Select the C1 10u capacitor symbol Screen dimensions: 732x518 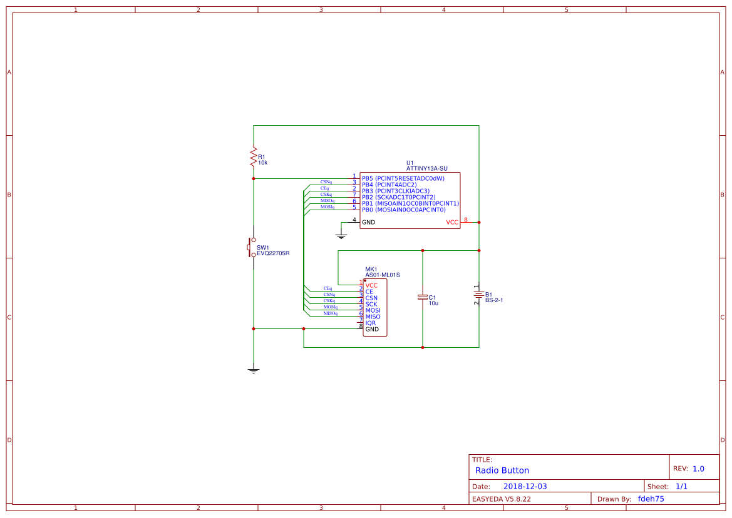coord(423,297)
